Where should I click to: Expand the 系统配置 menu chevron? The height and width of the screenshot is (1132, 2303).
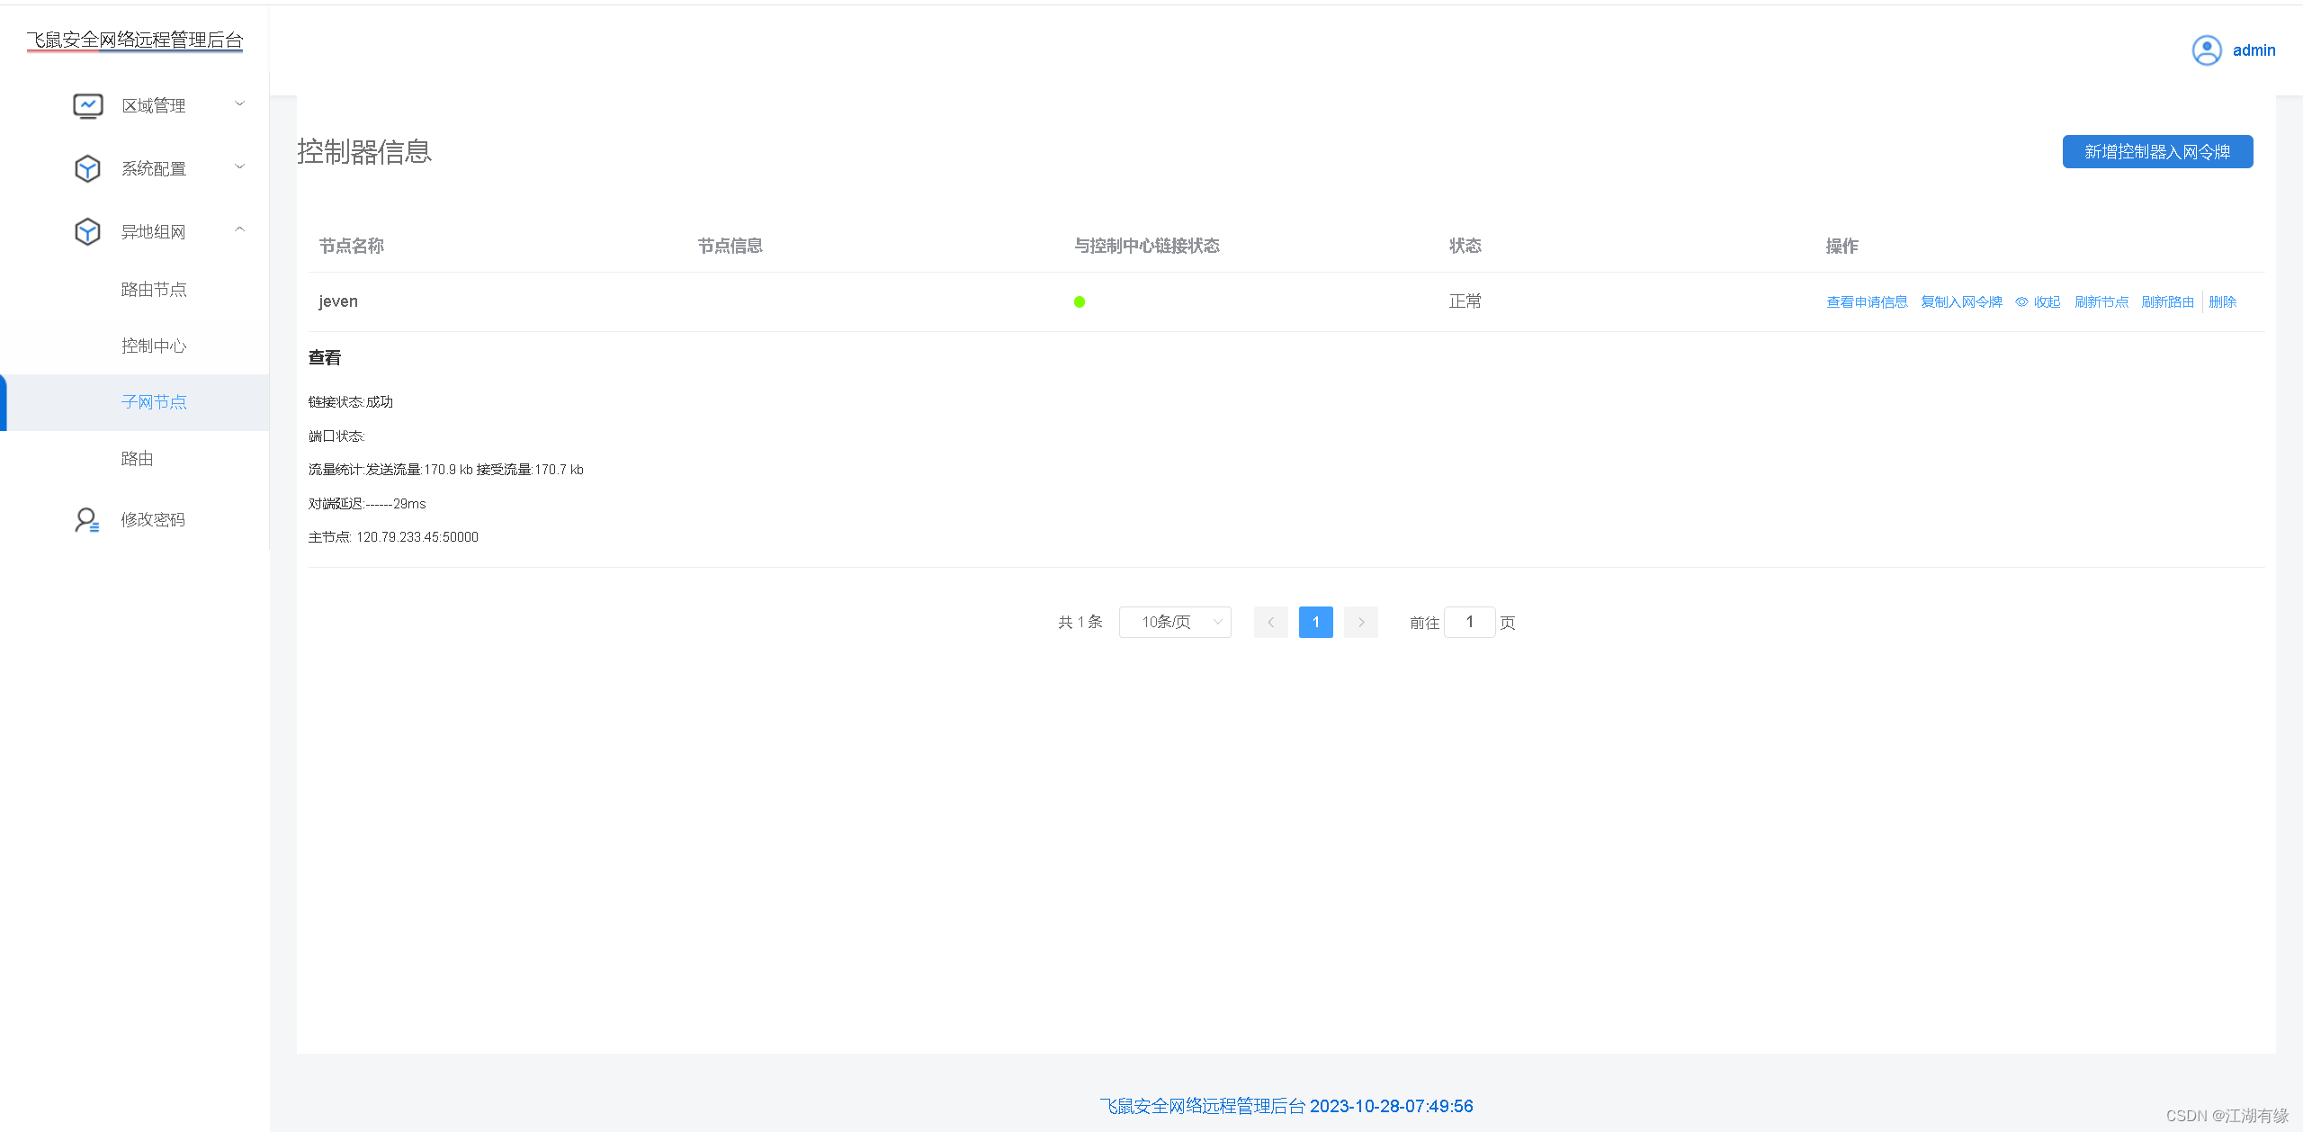click(239, 166)
